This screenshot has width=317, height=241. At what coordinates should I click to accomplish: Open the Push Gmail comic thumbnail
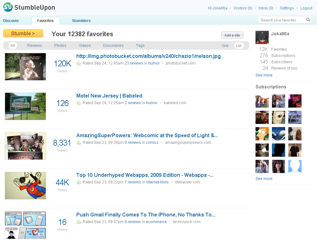pos(25,225)
